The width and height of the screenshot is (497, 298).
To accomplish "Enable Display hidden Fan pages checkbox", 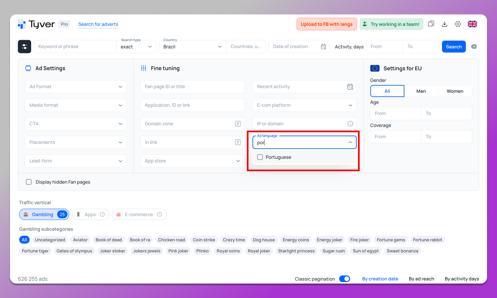I will [29, 182].
